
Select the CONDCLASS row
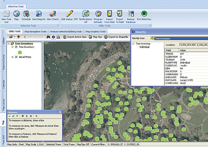[x=186, y=83]
